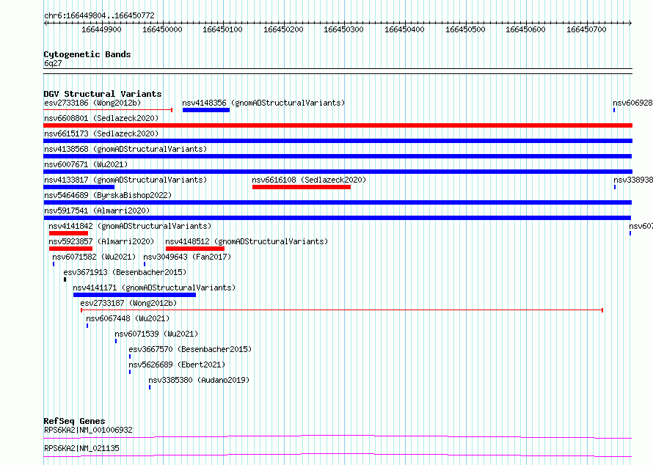
Task: Open nsv3385380 (Audano2019) variant
Action: [199, 380]
